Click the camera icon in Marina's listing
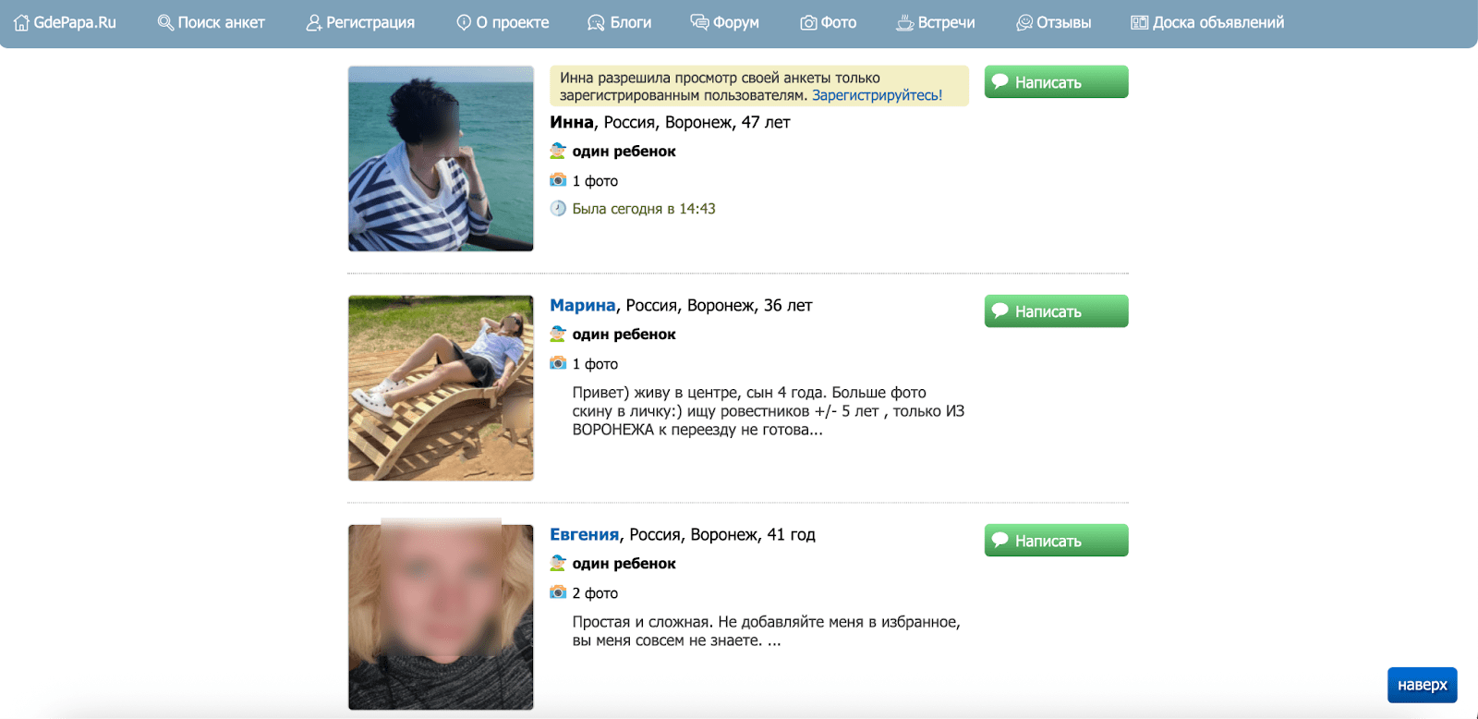Screen dimensions: 1478x719 pos(558,363)
